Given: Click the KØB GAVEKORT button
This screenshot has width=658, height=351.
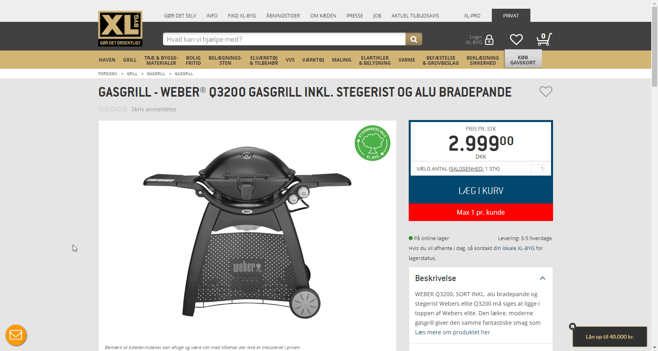Looking at the screenshot, I should 523,59.
